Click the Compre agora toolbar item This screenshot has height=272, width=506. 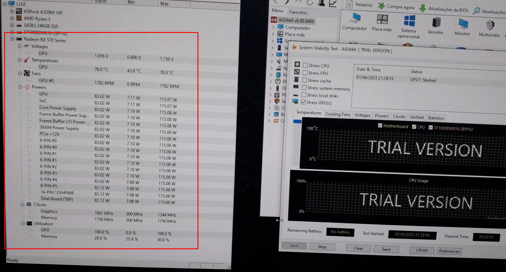tap(396, 6)
